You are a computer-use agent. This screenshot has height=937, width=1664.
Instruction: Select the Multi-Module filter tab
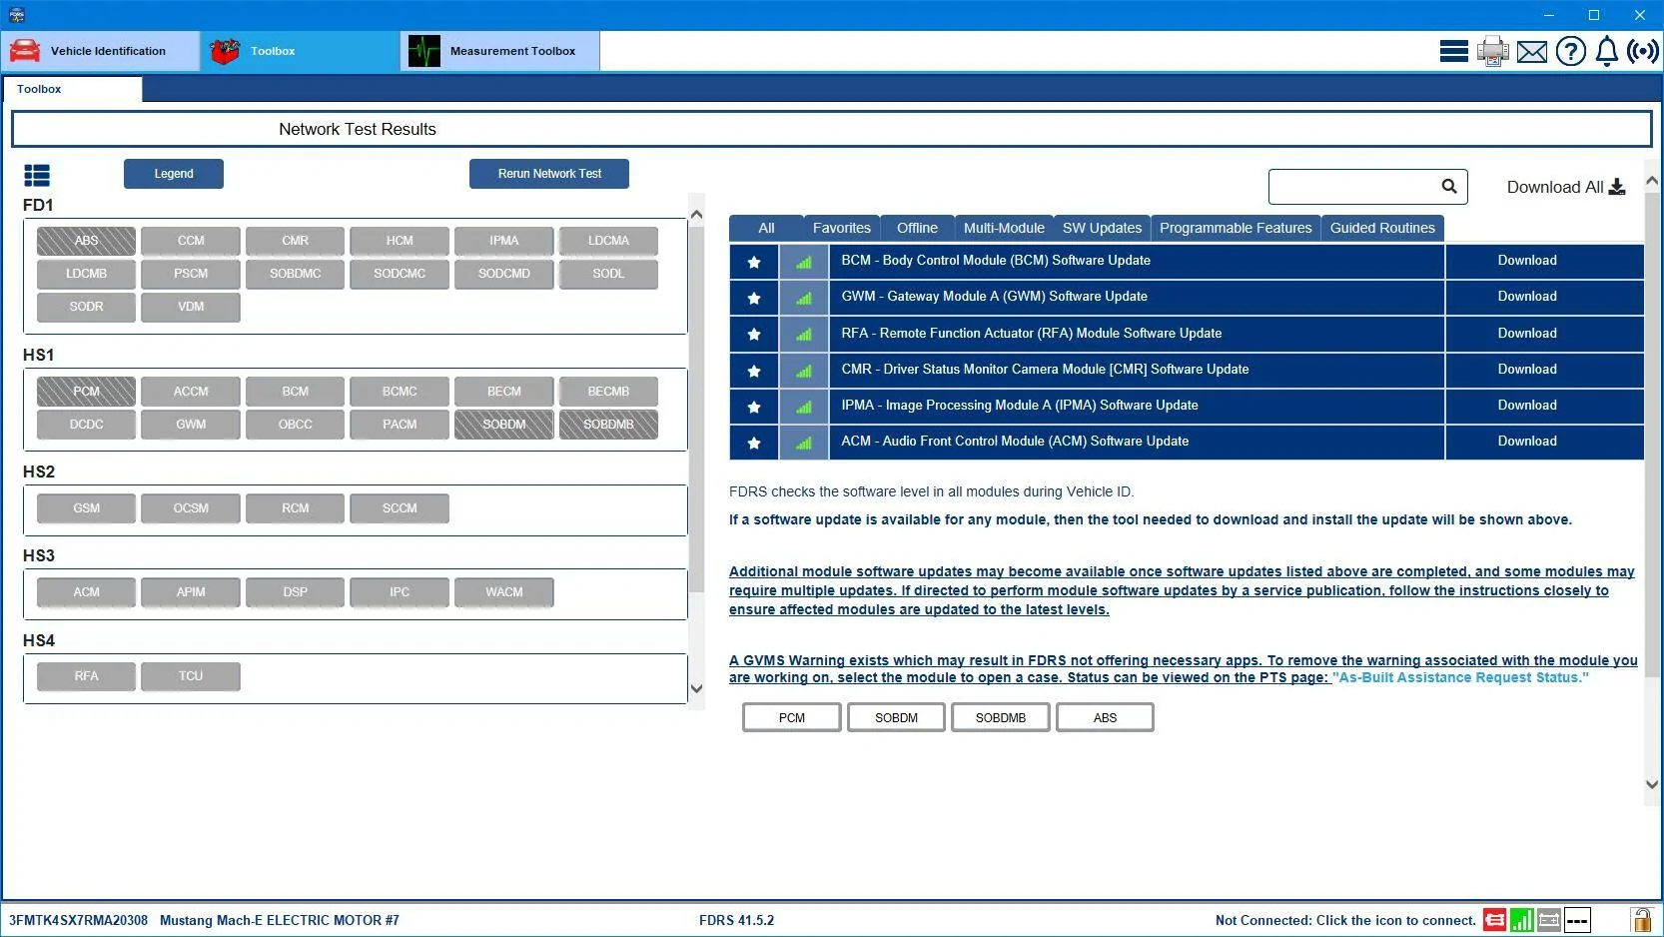pos(1004,228)
